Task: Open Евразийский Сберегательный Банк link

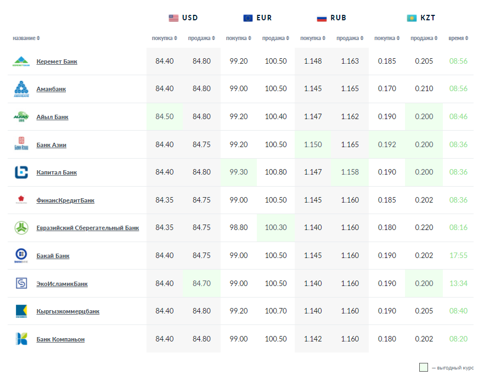Action: tap(87, 228)
